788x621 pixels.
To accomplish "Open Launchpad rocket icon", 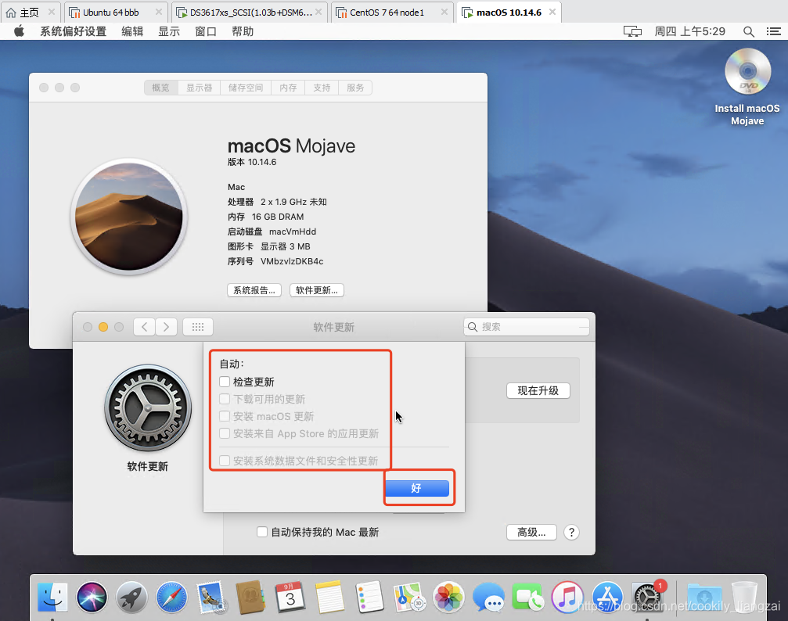I will (131, 597).
